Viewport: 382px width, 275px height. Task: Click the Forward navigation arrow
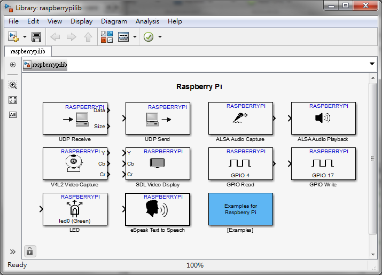72,37
